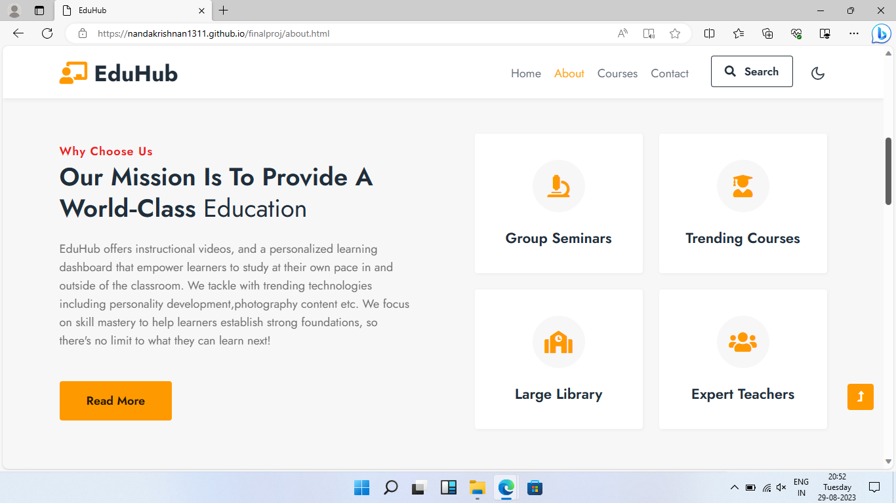Expand hidden icons in the system tray
The image size is (896, 503).
[x=735, y=487]
